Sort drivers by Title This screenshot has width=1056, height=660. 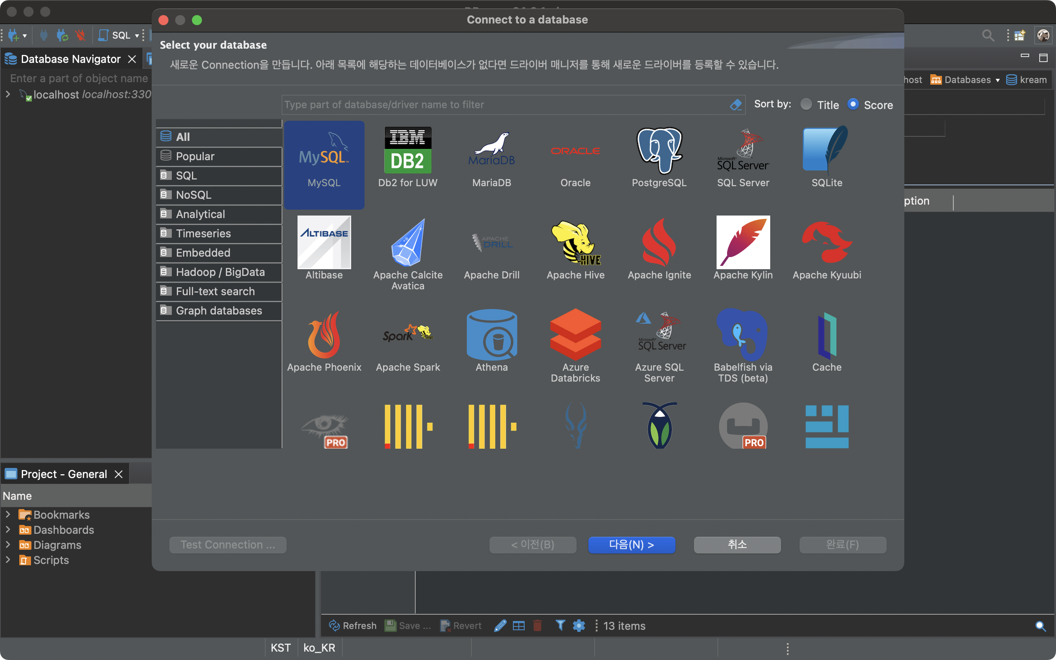[x=806, y=104]
